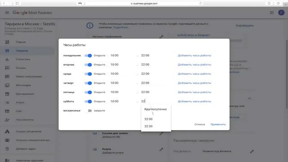The image size is (288, 162).
Task: Toggle the browser sidebar panel
Action: tap(17, 3)
